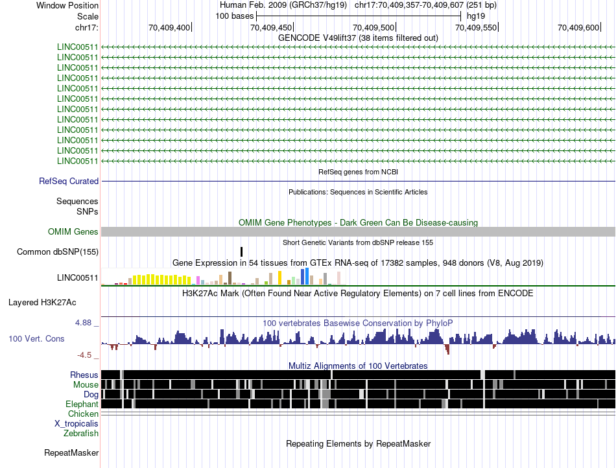
Task: Click the tallest blue GTEx expression bar
Action: [307, 276]
